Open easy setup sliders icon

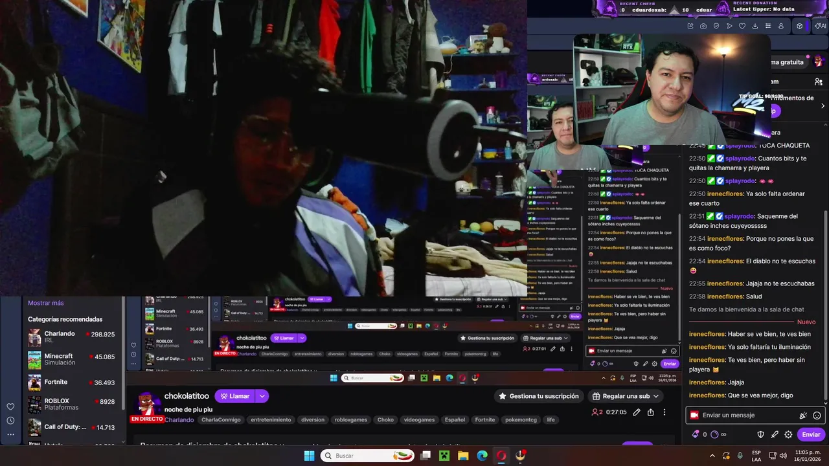(768, 26)
